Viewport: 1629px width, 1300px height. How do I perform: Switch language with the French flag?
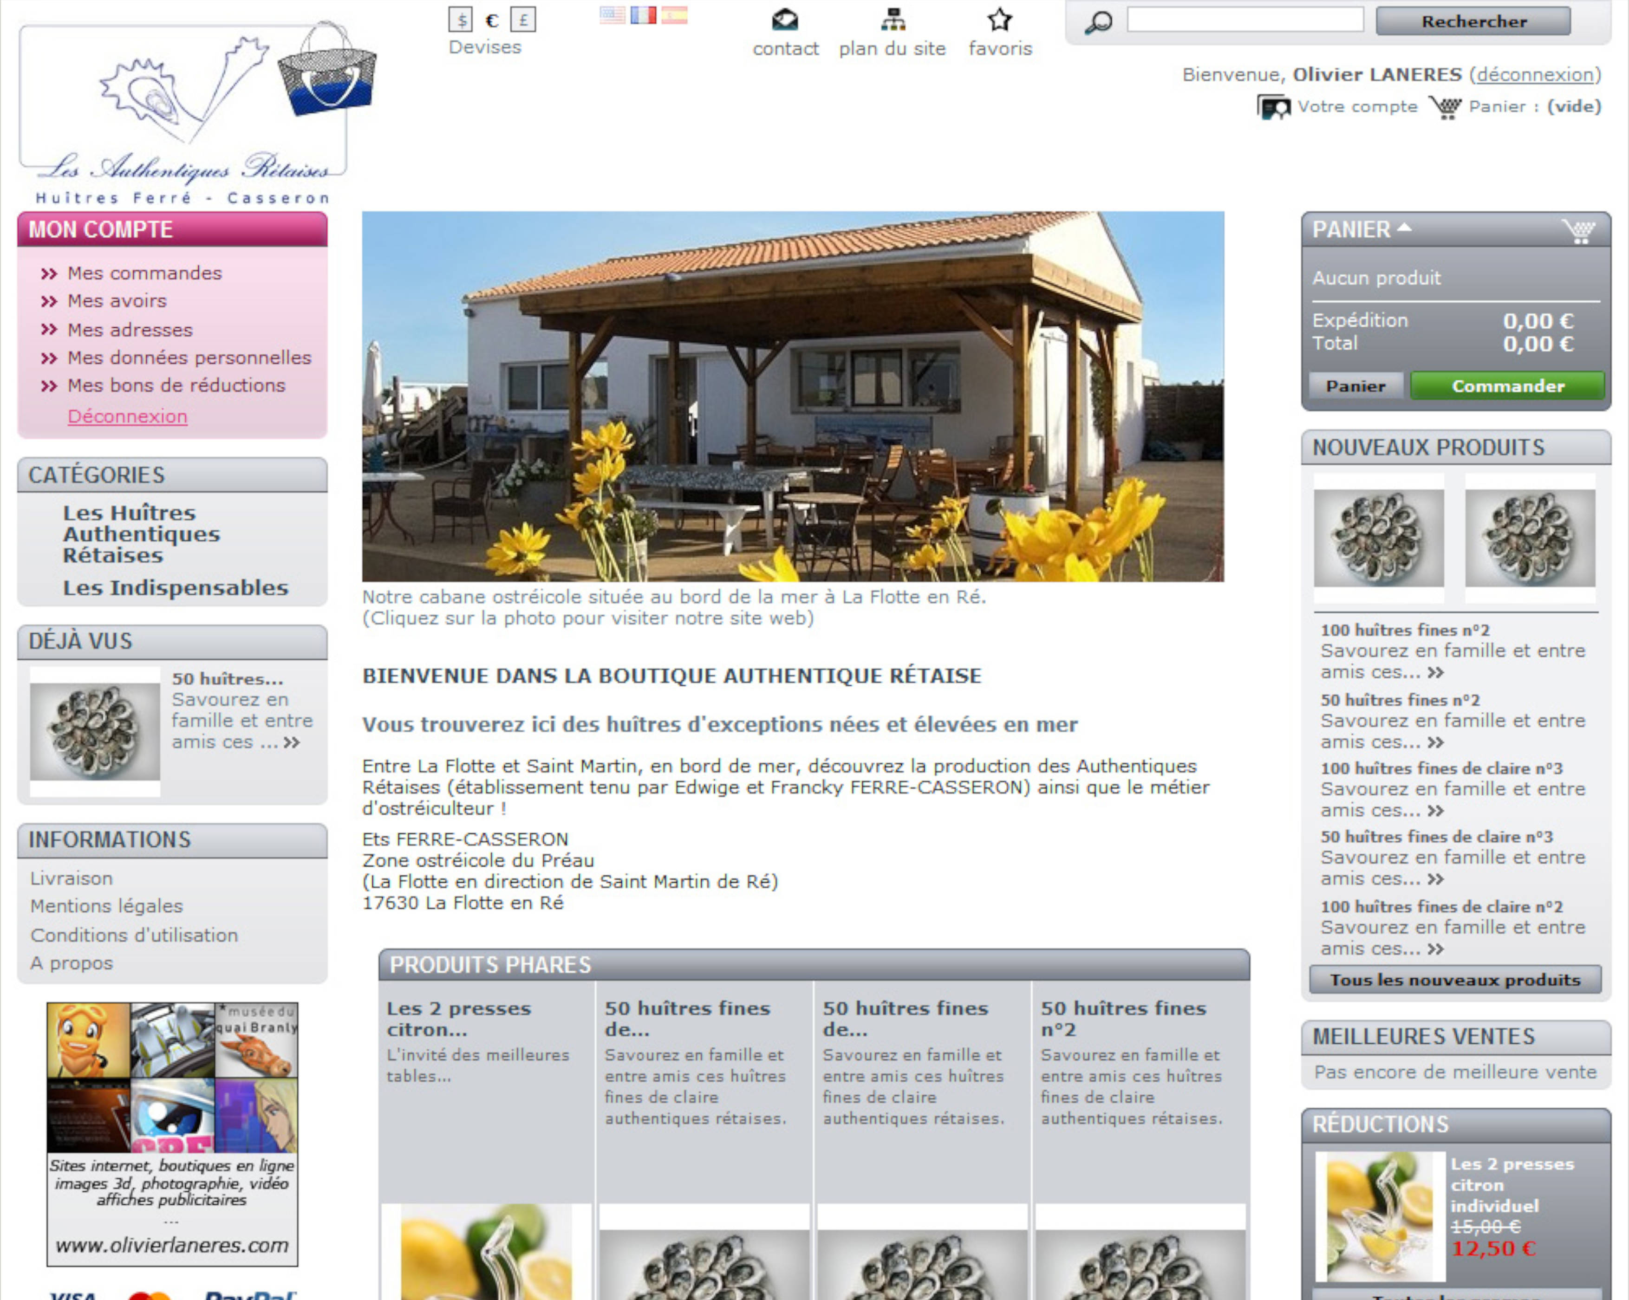click(643, 15)
